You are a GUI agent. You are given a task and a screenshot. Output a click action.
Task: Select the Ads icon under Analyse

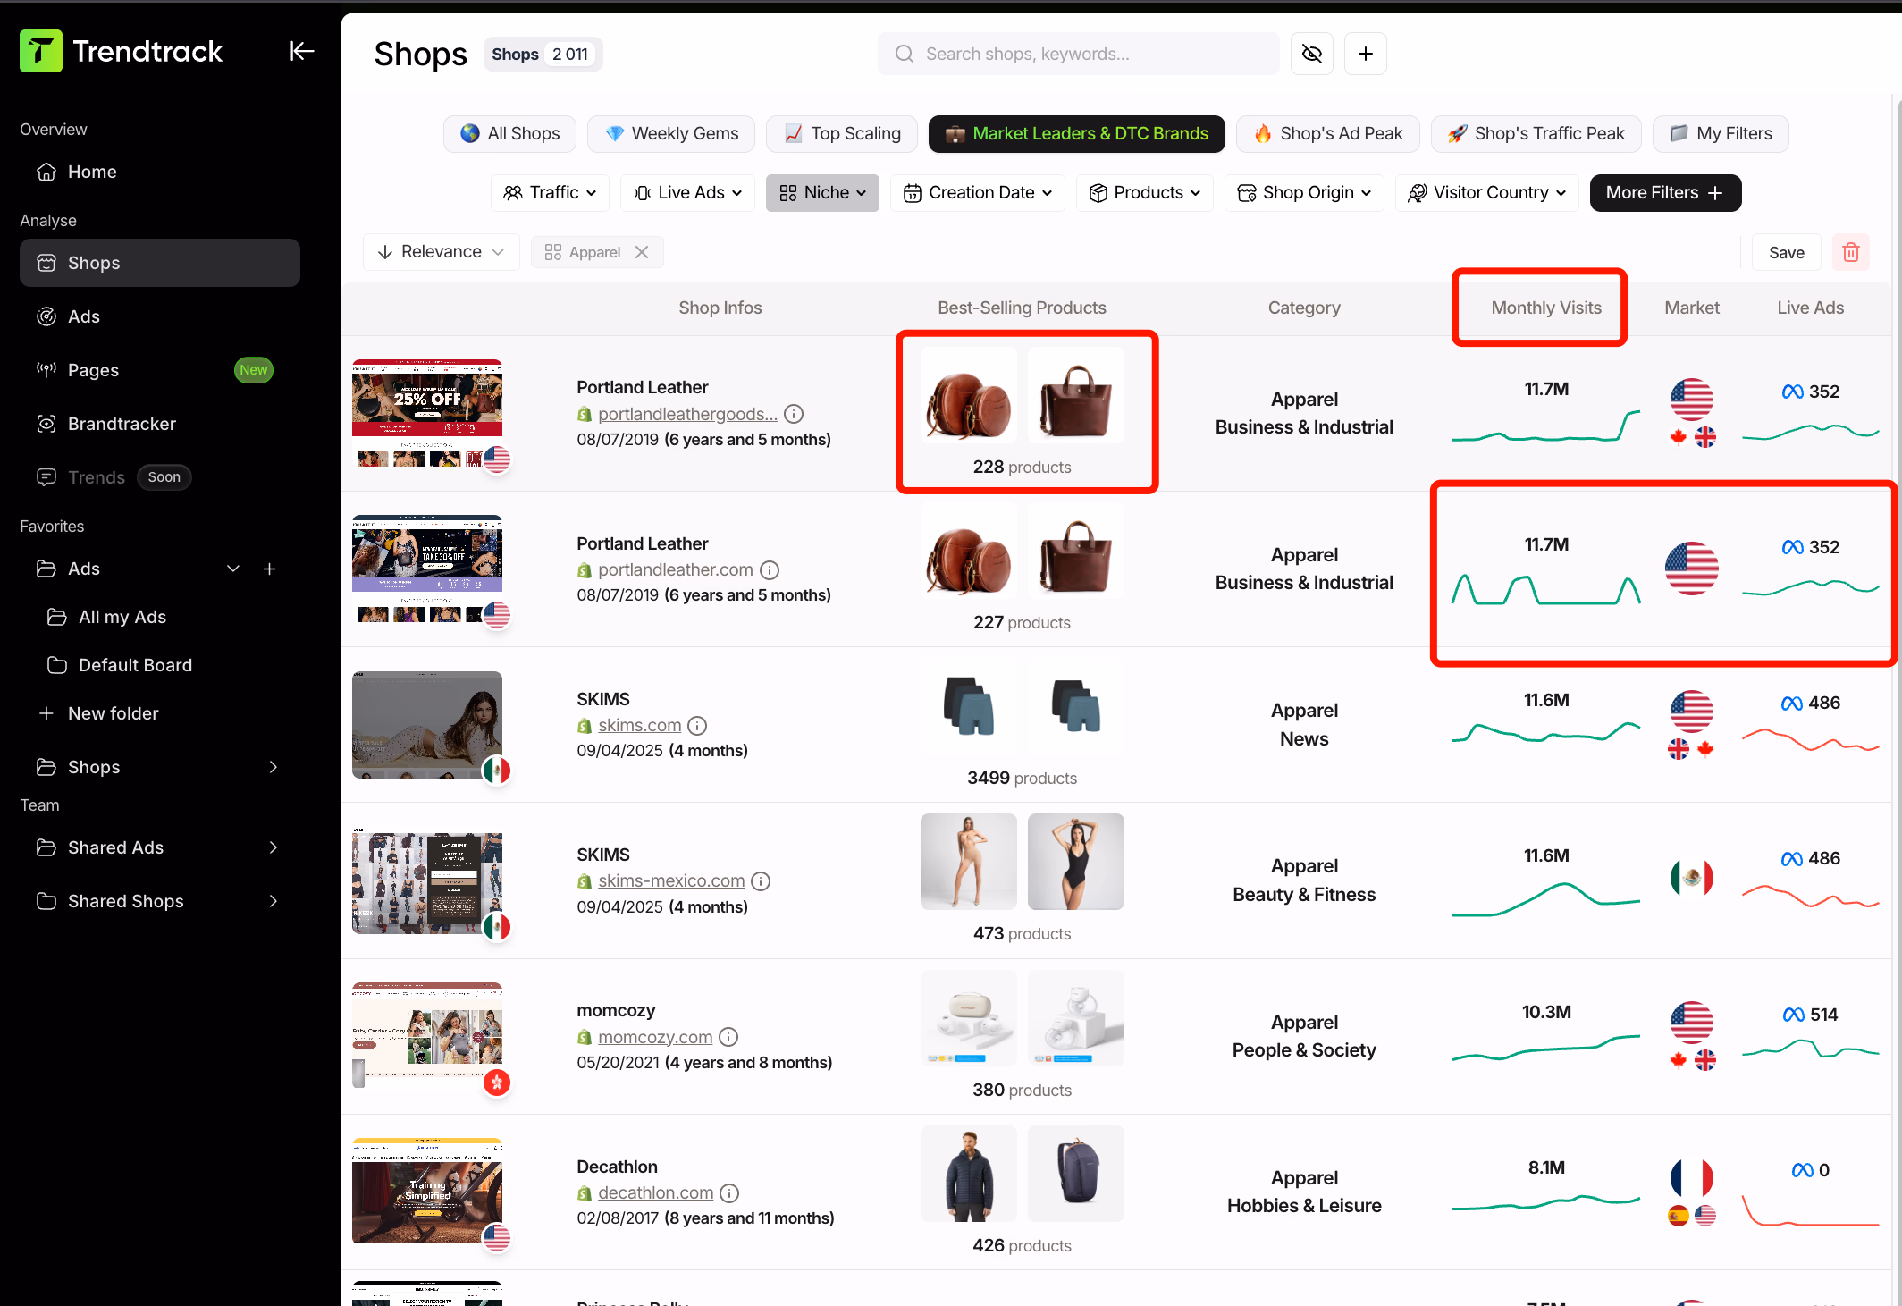46,316
